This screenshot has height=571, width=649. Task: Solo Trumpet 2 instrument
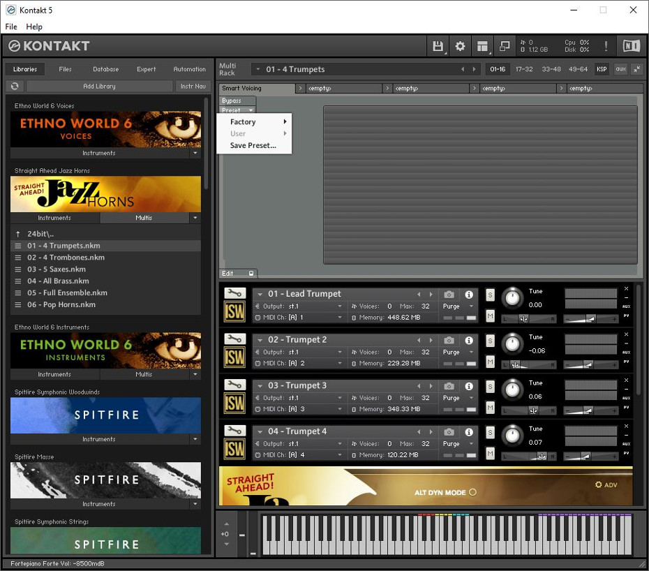[490, 341]
